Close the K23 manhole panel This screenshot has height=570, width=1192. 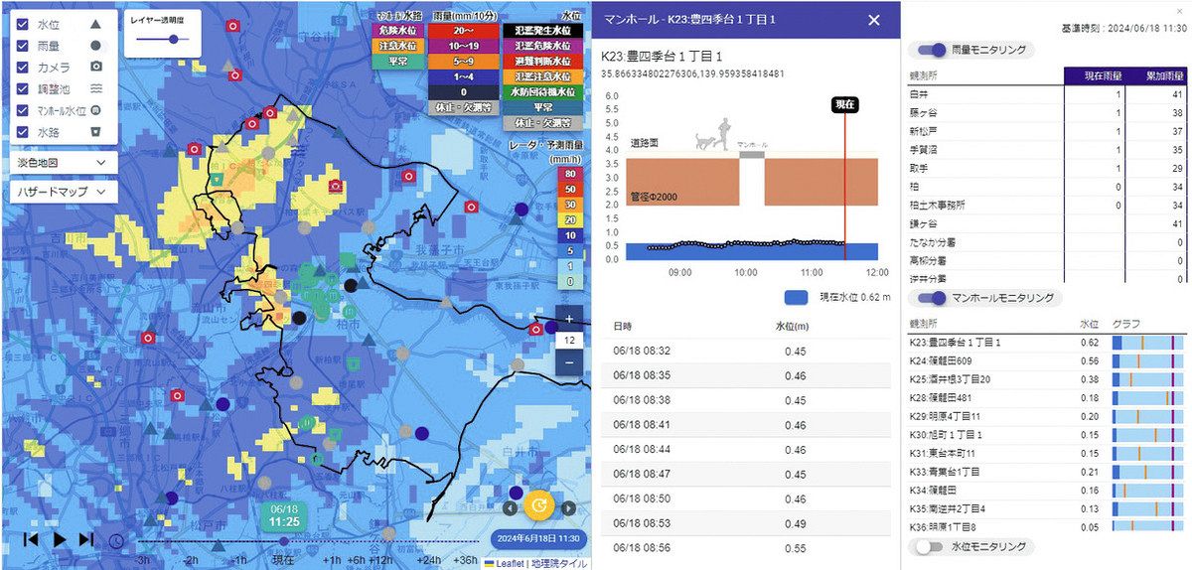click(x=873, y=20)
